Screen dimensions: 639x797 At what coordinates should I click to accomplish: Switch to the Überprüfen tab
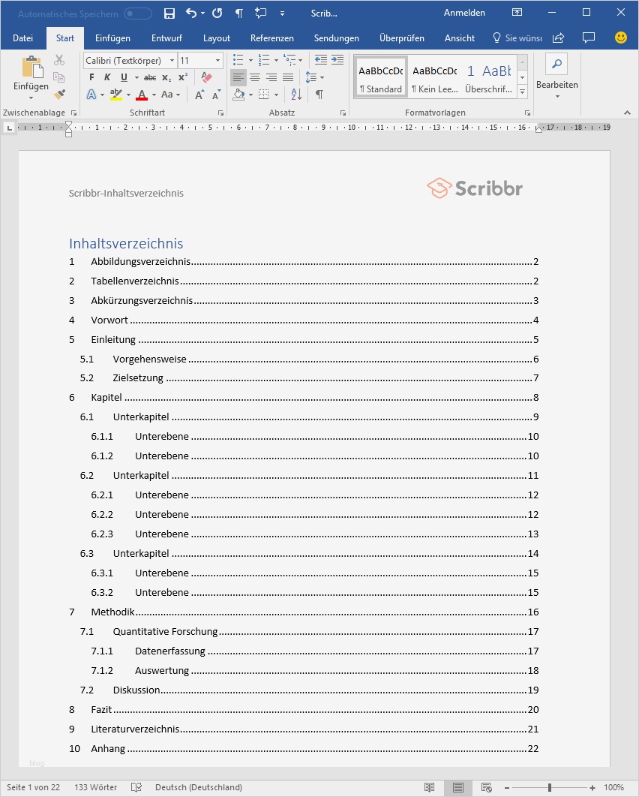[402, 38]
